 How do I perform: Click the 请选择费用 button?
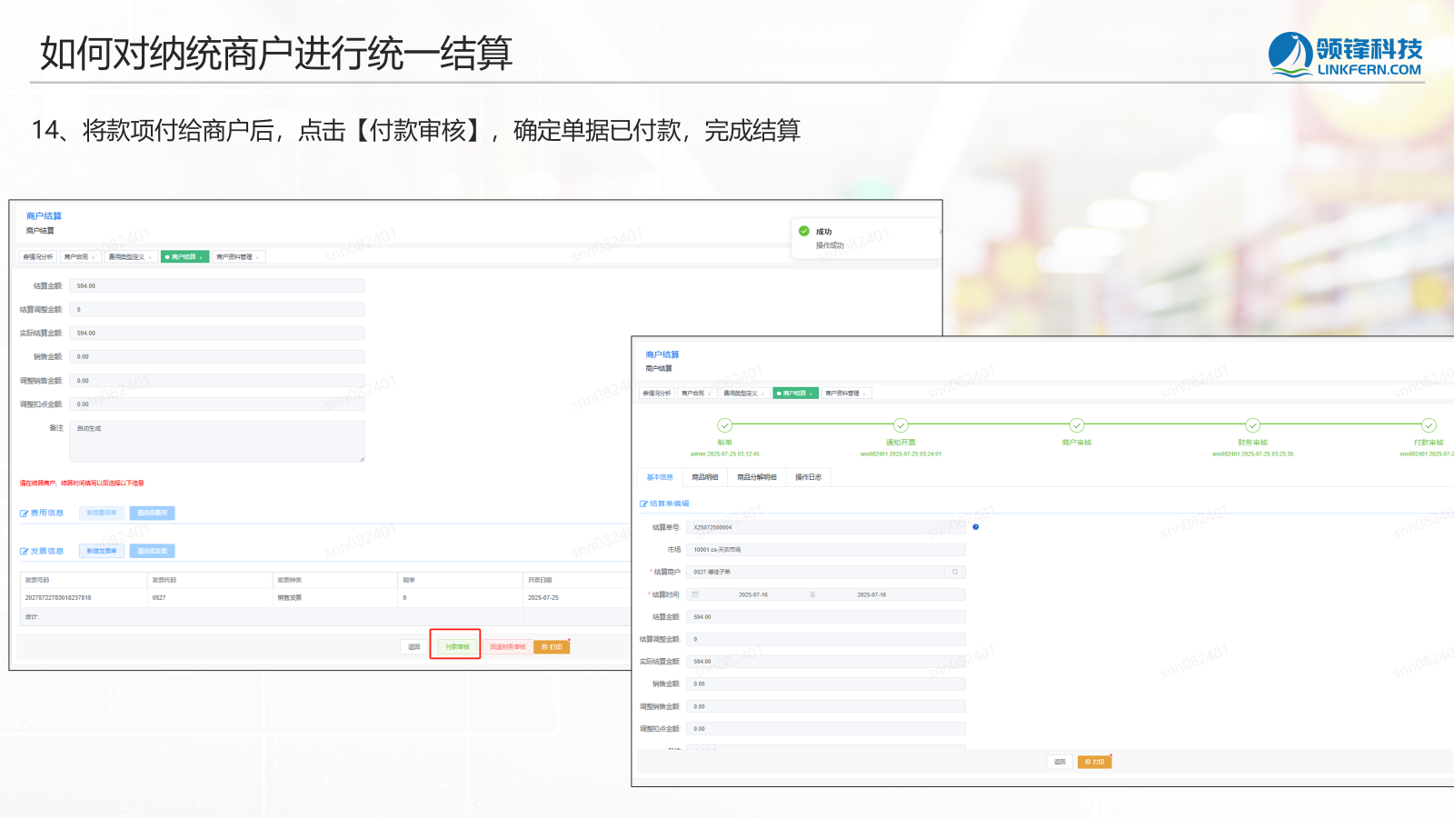coord(152,513)
